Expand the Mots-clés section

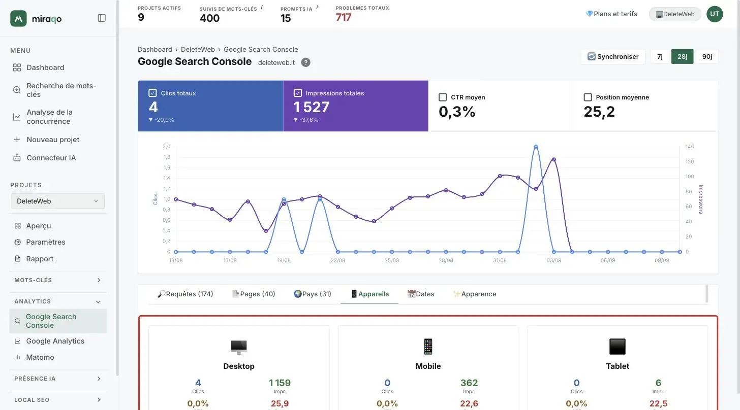pyautogui.click(x=58, y=280)
